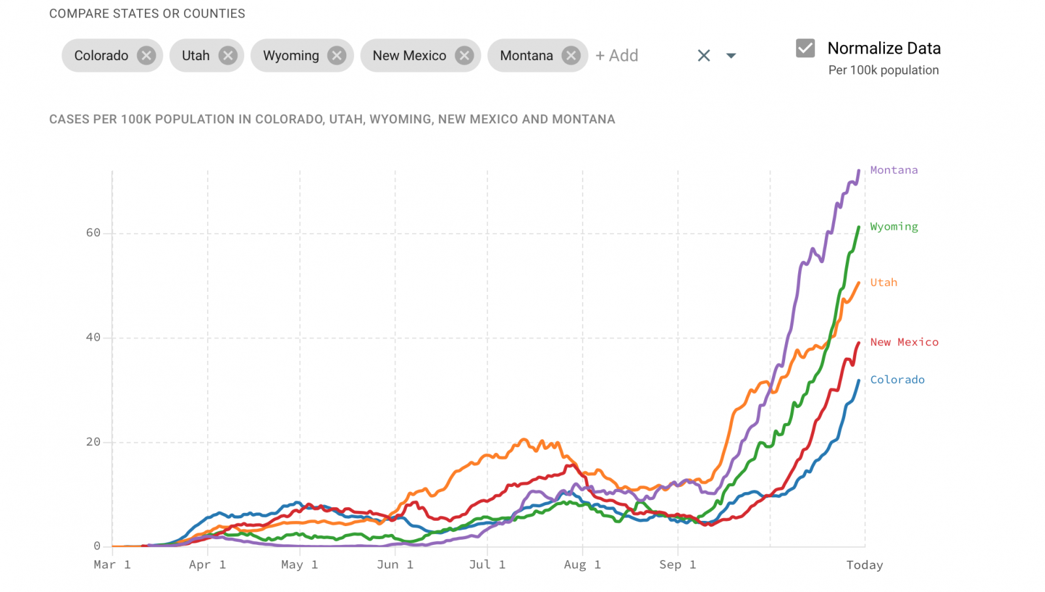
Task: Uncheck the Normalize Data checkbox
Action: point(805,48)
